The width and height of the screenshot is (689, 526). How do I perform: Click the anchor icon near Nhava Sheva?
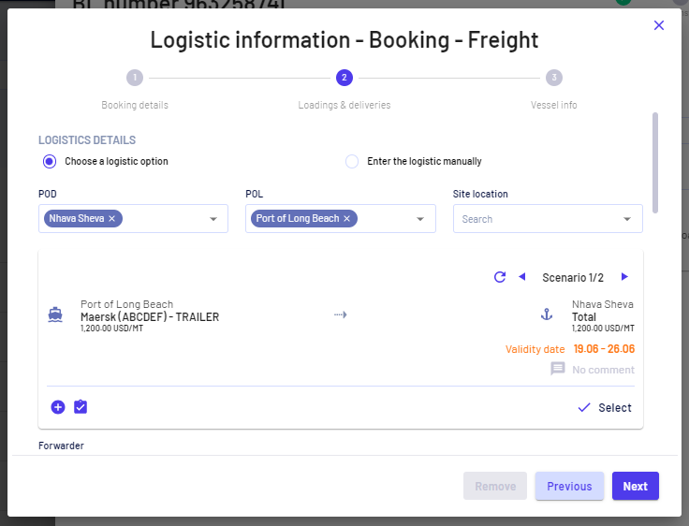(547, 314)
